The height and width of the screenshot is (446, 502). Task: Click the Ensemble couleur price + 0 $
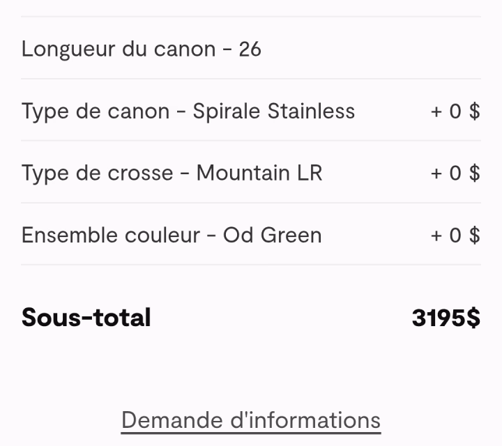click(x=455, y=235)
